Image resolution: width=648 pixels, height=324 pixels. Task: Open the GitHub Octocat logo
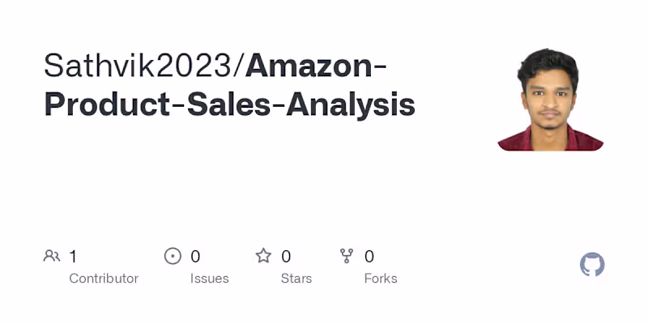[592, 265]
